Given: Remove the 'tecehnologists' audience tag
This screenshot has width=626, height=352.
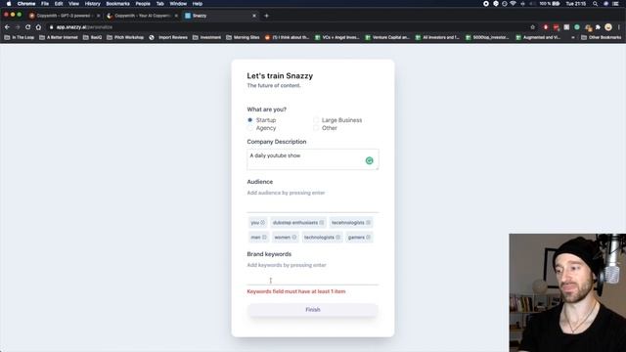Looking at the screenshot, I should 368,223.
